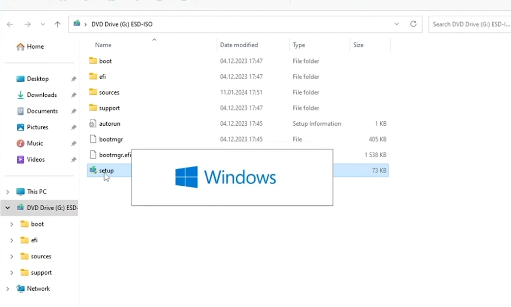
Task: Sort files by the Date modified column
Action: pos(239,45)
